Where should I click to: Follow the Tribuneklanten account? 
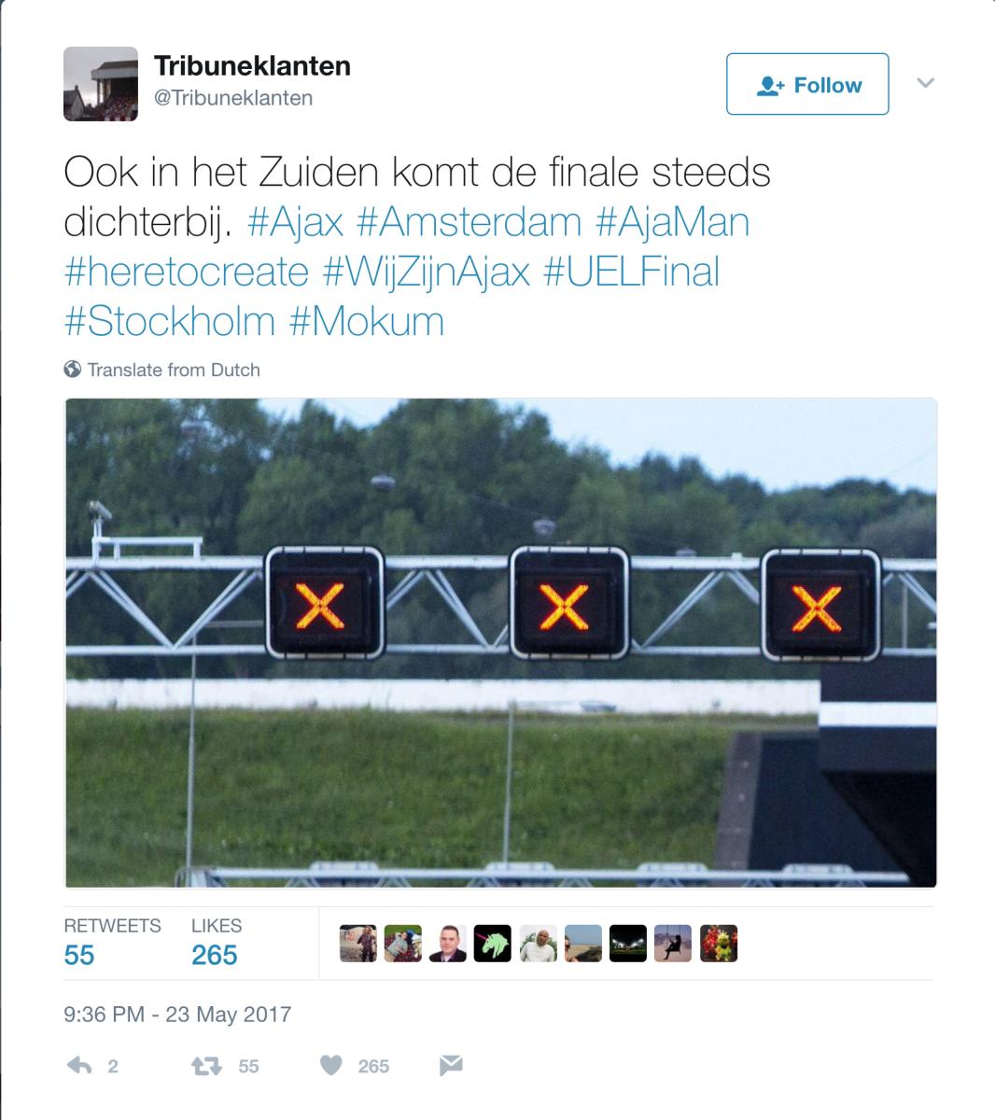[807, 84]
